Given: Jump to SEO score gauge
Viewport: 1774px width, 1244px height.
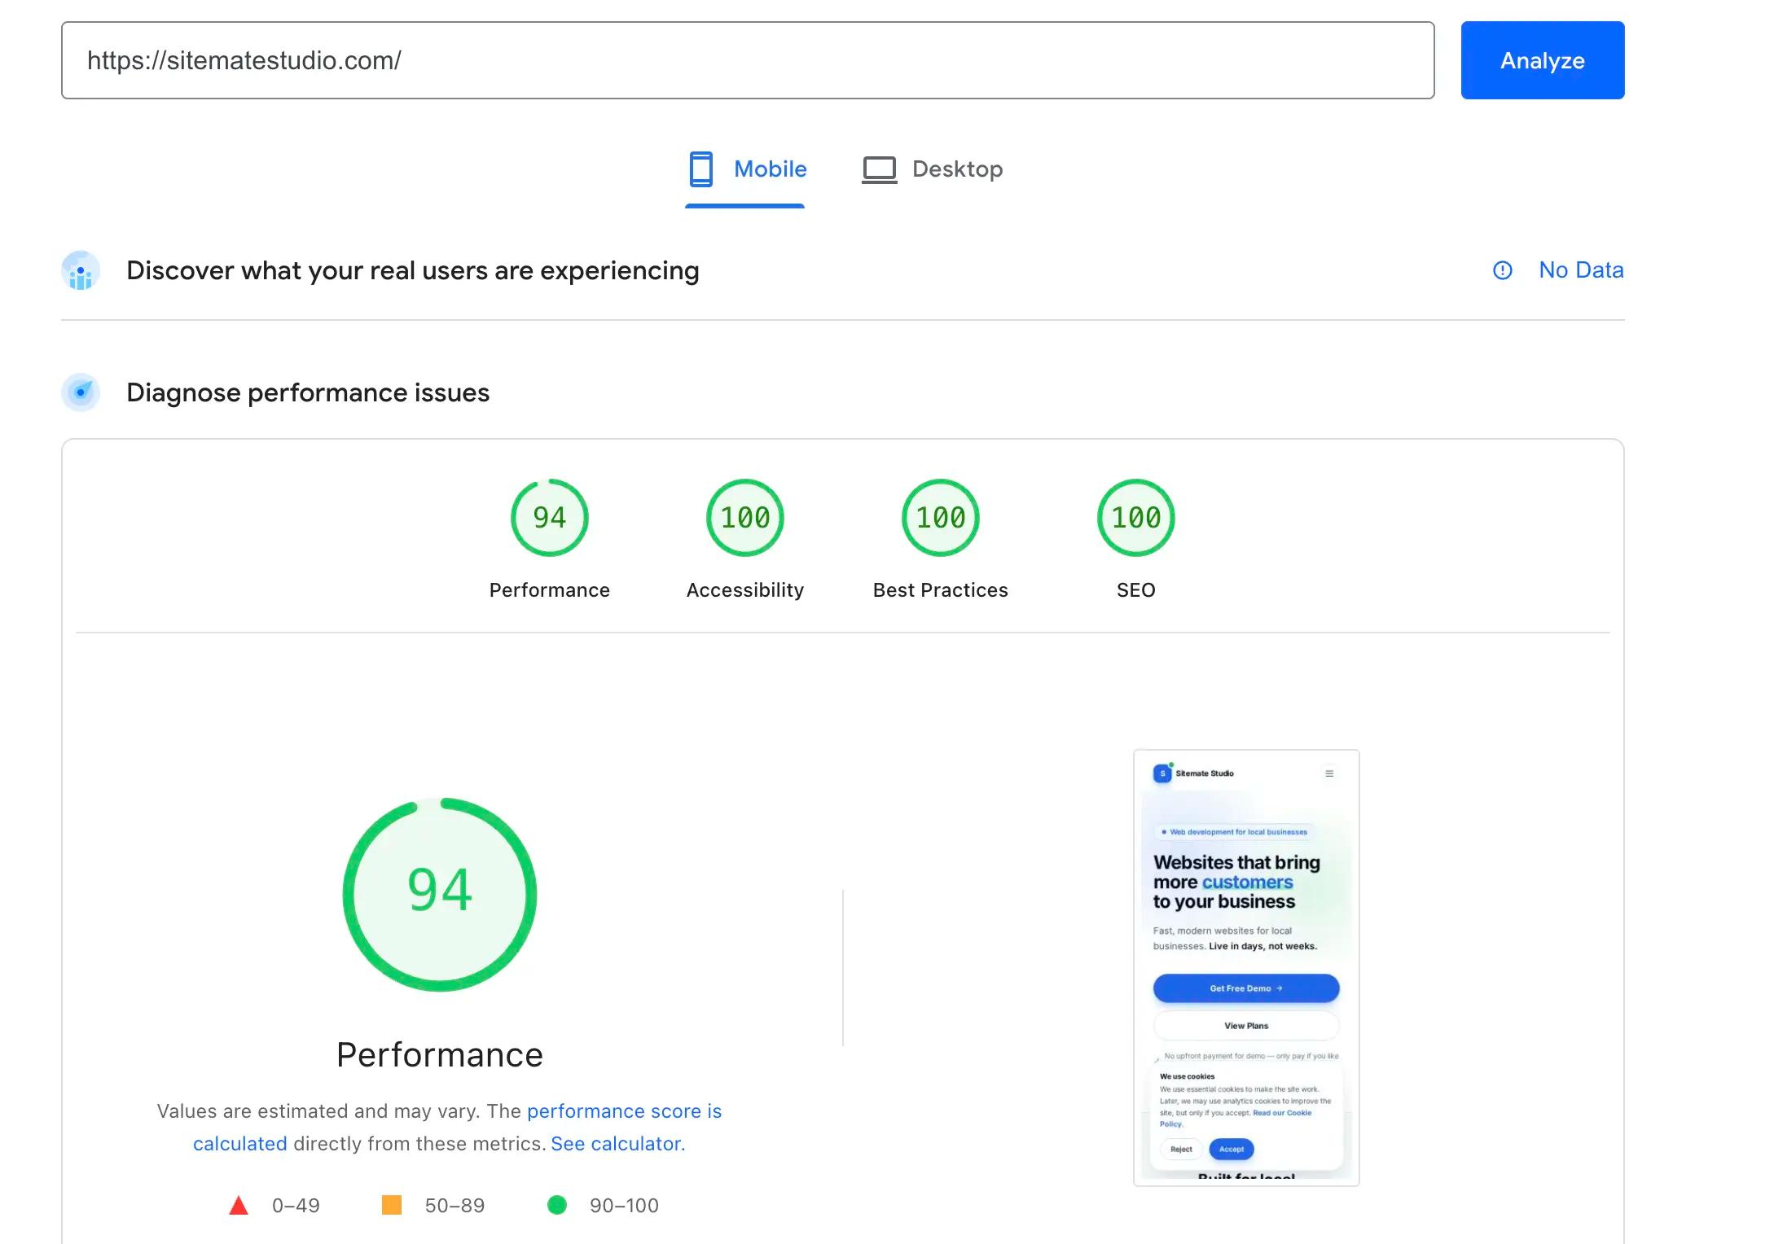Looking at the screenshot, I should point(1136,518).
